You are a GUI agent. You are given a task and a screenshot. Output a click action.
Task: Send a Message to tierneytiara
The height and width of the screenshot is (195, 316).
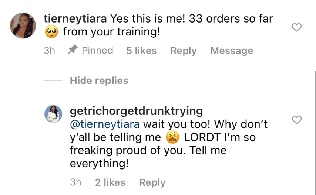point(232,51)
